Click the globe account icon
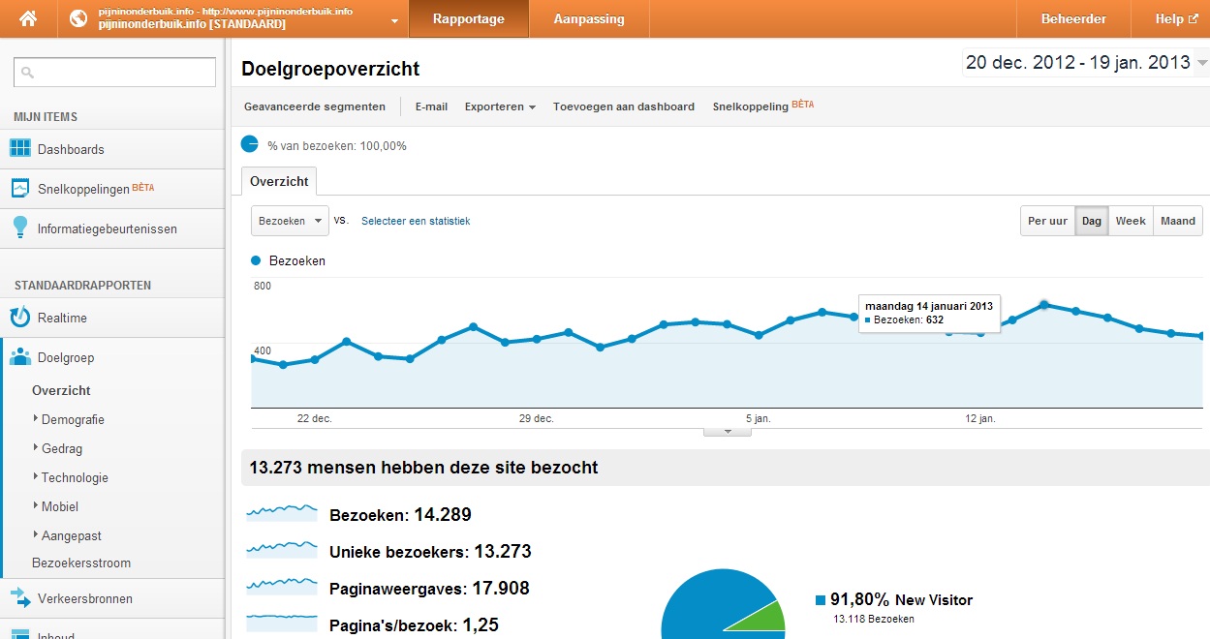1210x639 pixels. coord(78,18)
